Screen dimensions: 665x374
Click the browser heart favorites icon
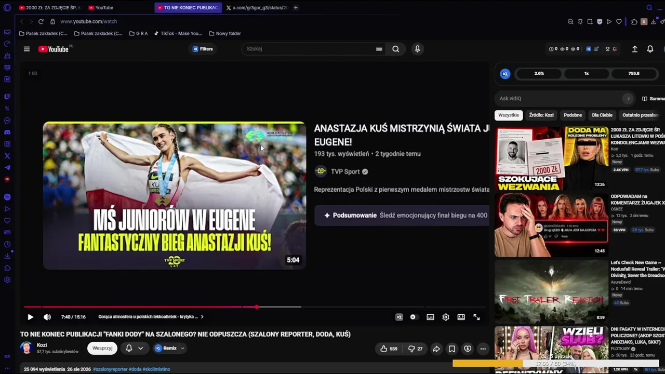click(x=619, y=22)
